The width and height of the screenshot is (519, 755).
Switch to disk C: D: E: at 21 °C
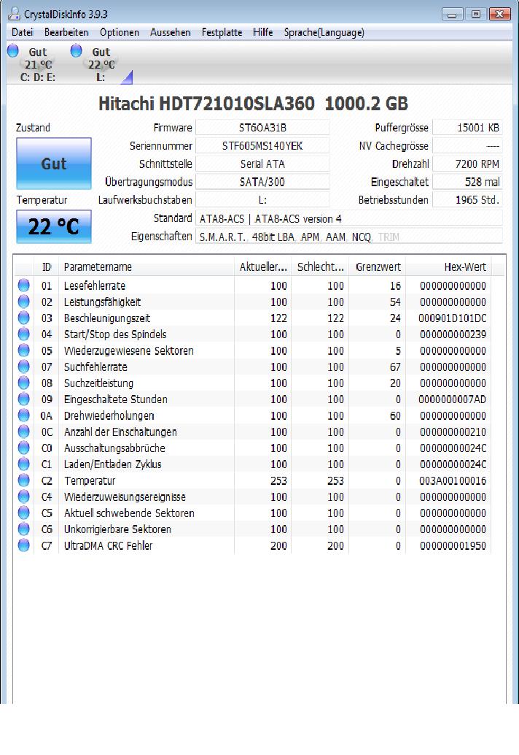pos(37,64)
